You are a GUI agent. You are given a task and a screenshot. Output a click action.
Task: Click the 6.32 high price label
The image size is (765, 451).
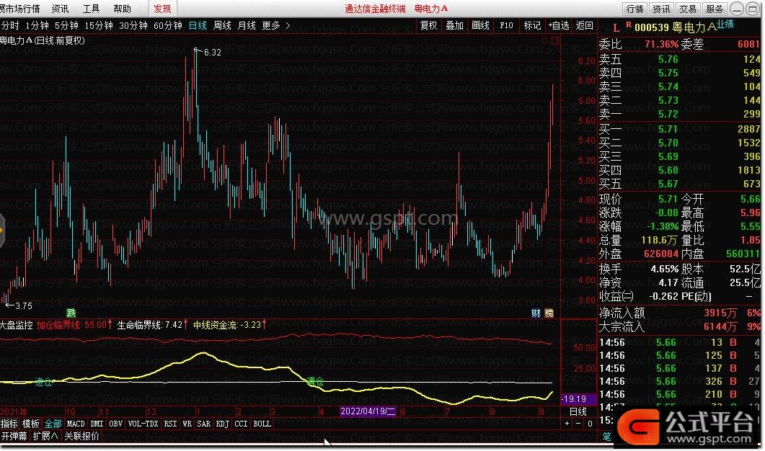coord(212,52)
